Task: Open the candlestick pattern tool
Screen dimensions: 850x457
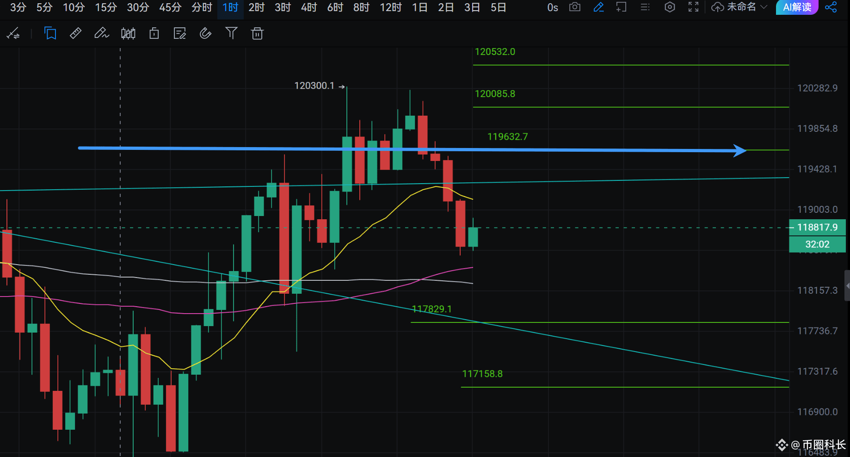Action: pyautogui.click(x=128, y=33)
